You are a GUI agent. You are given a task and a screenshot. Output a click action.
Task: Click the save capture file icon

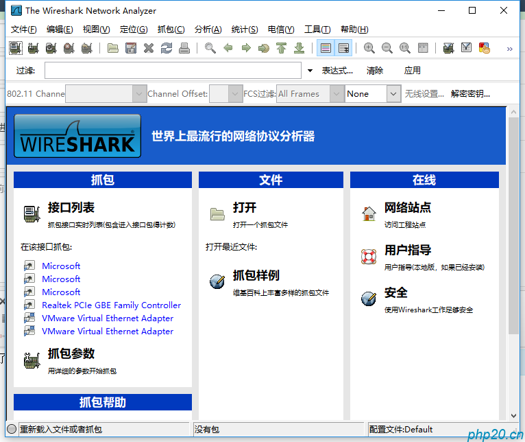pos(131,48)
